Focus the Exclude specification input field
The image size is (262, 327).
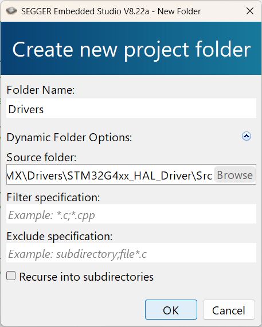pos(131,253)
